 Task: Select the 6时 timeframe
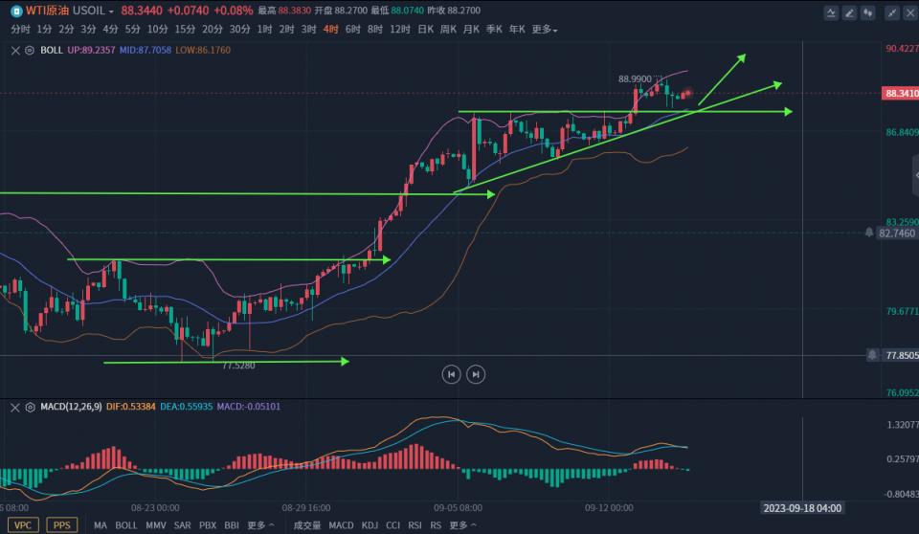[353, 30]
